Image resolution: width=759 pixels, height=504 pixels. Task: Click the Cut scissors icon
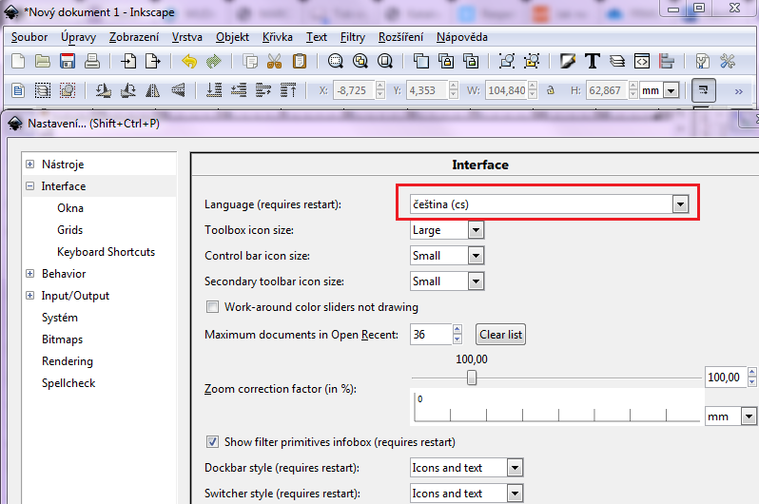pyautogui.click(x=275, y=62)
